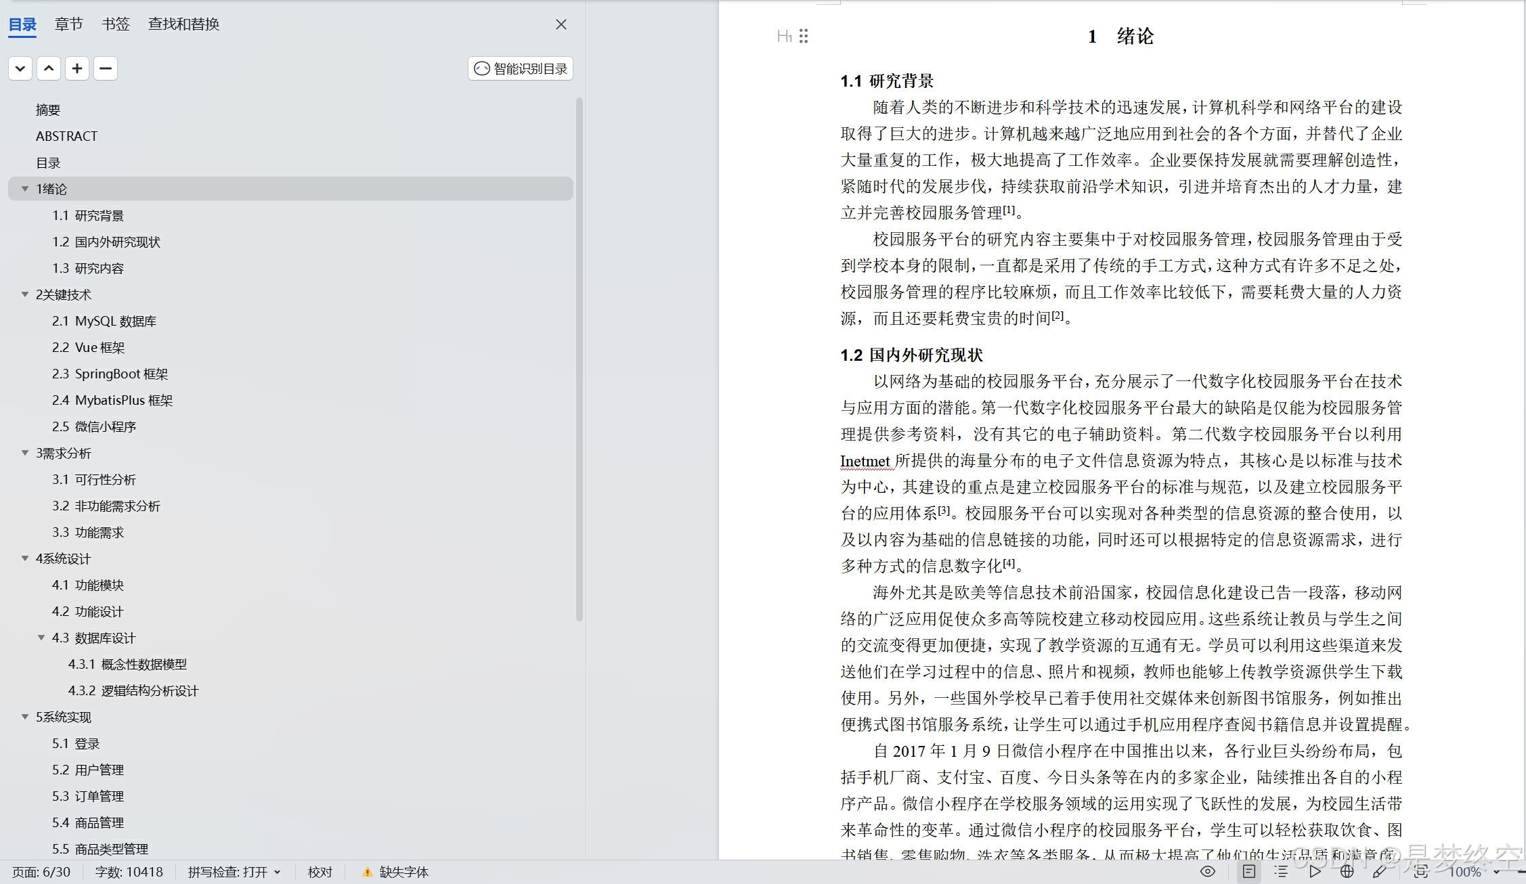
Task: Collapse all headings with down chevron
Action: [20, 68]
